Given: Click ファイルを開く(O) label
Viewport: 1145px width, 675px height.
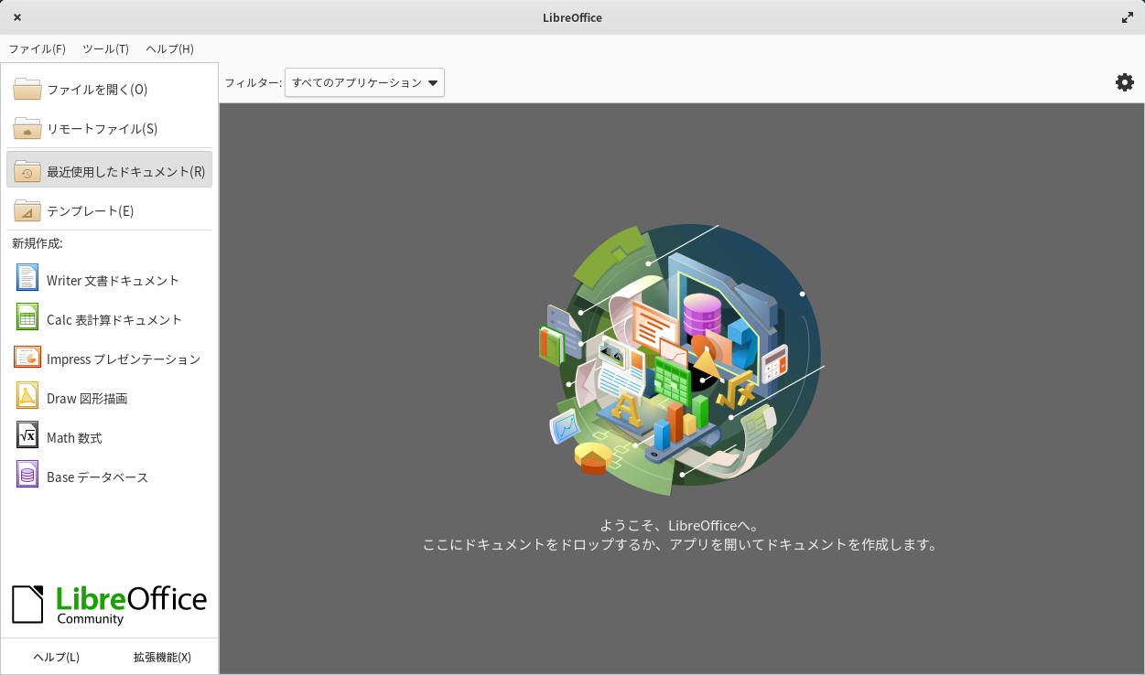Looking at the screenshot, I should pyautogui.click(x=97, y=90).
